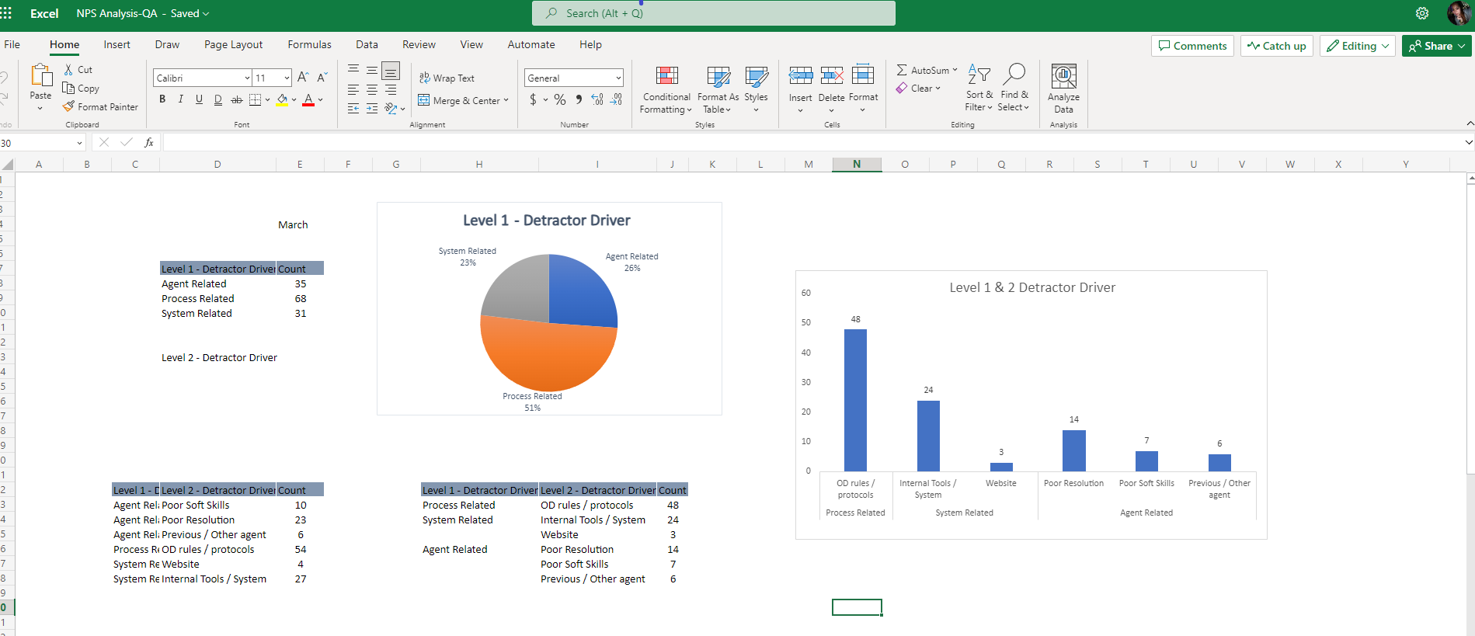Viewport: 1475px width, 636px height.
Task: Activate the Format Painter brush
Action: click(100, 107)
